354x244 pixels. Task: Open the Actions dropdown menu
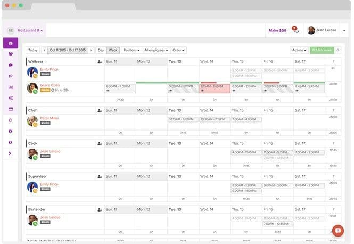[299, 50]
